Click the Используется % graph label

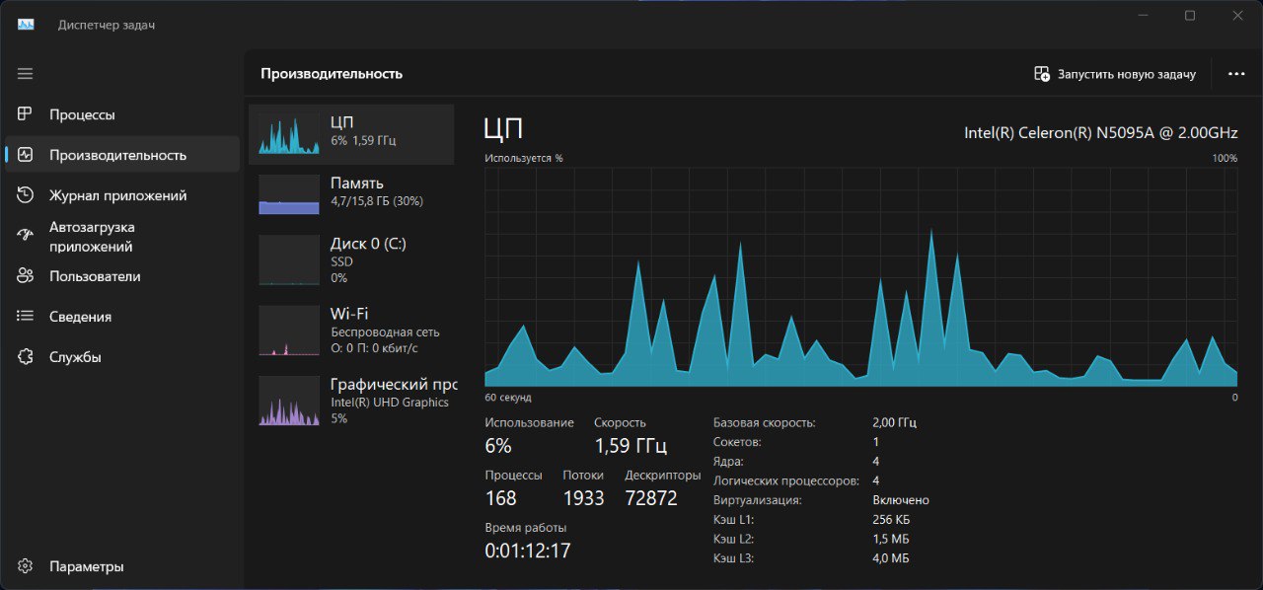coord(524,158)
